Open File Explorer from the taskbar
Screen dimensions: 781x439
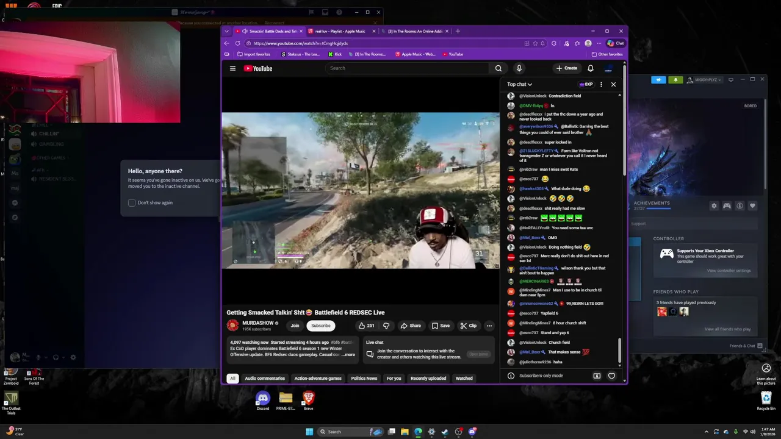[405, 432]
